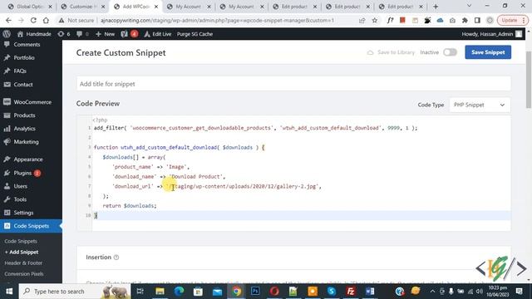Click Edit Live in admin bar
The height and width of the screenshot is (299, 532).
157,34
